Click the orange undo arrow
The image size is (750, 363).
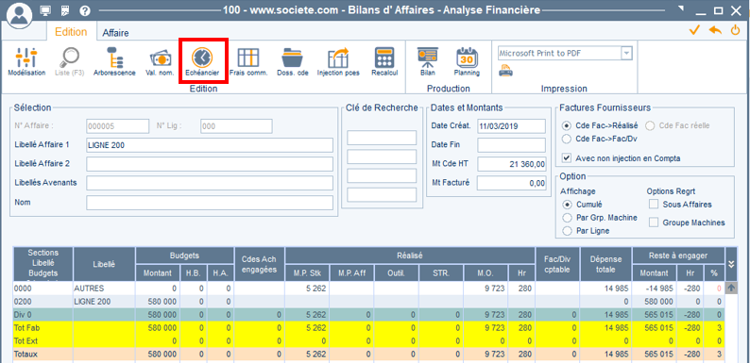click(x=715, y=30)
